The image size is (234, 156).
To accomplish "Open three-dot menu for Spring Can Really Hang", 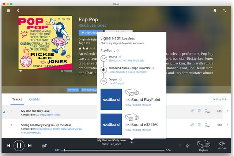I will tap(227, 125).
